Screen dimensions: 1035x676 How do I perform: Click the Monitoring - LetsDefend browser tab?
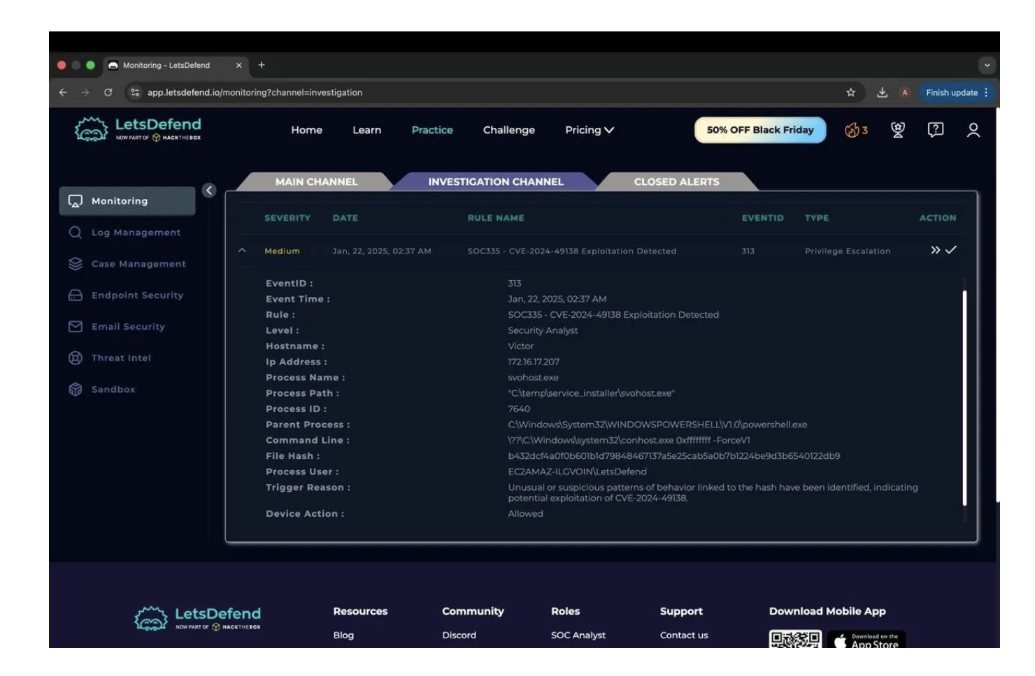pyautogui.click(x=175, y=65)
